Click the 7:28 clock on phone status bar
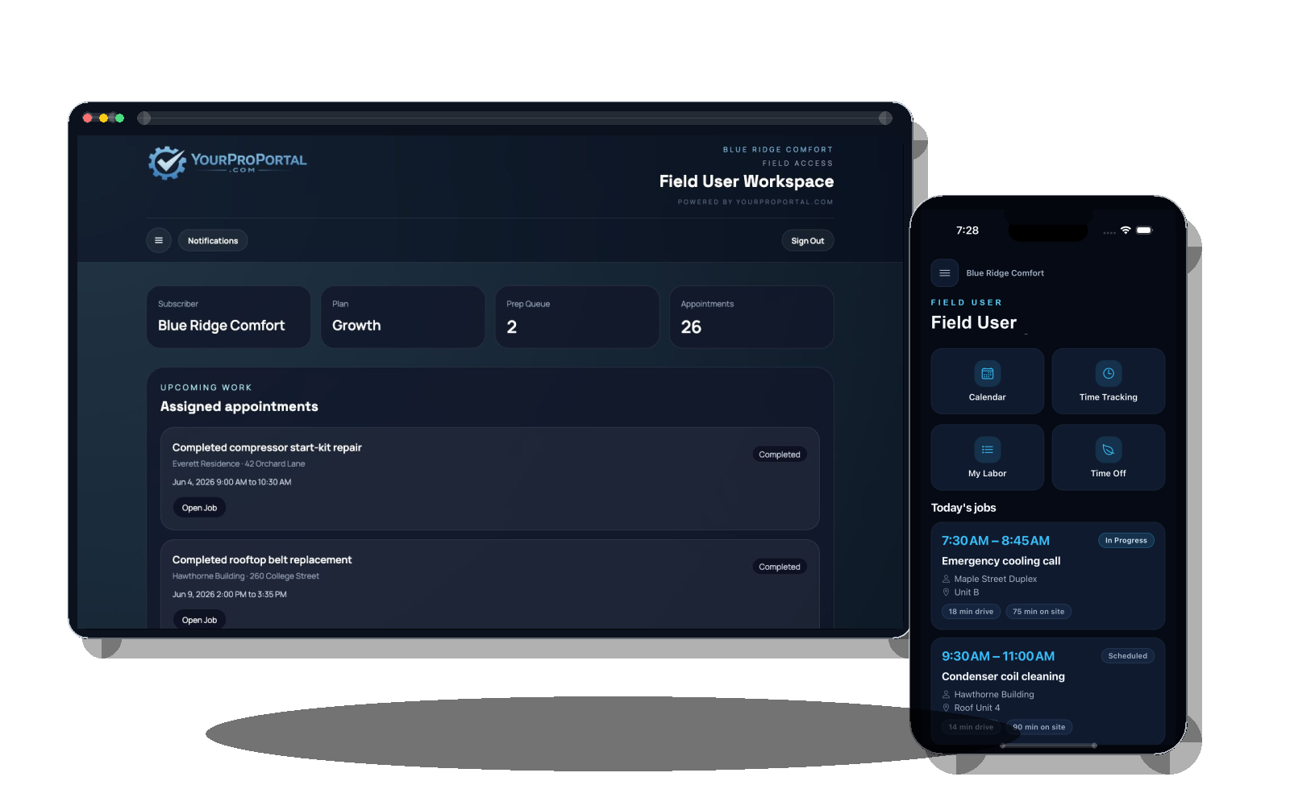1290x806 pixels. click(x=967, y=231)
